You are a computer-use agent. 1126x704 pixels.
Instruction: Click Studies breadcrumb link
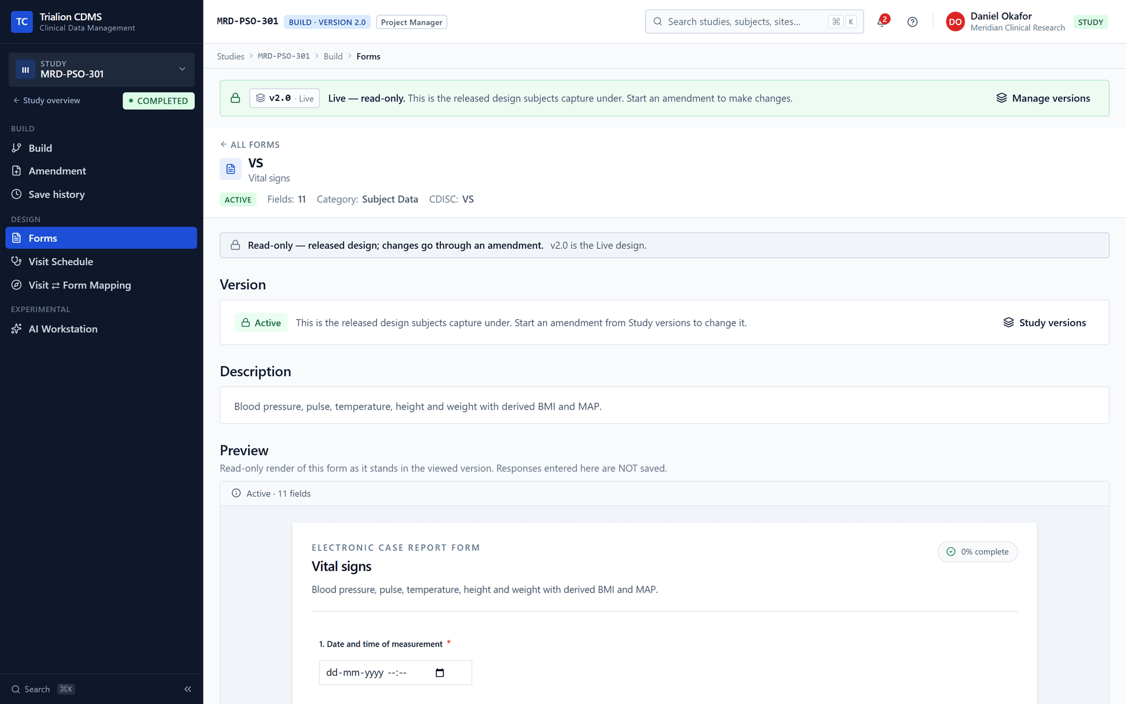(x=230, y=56)
